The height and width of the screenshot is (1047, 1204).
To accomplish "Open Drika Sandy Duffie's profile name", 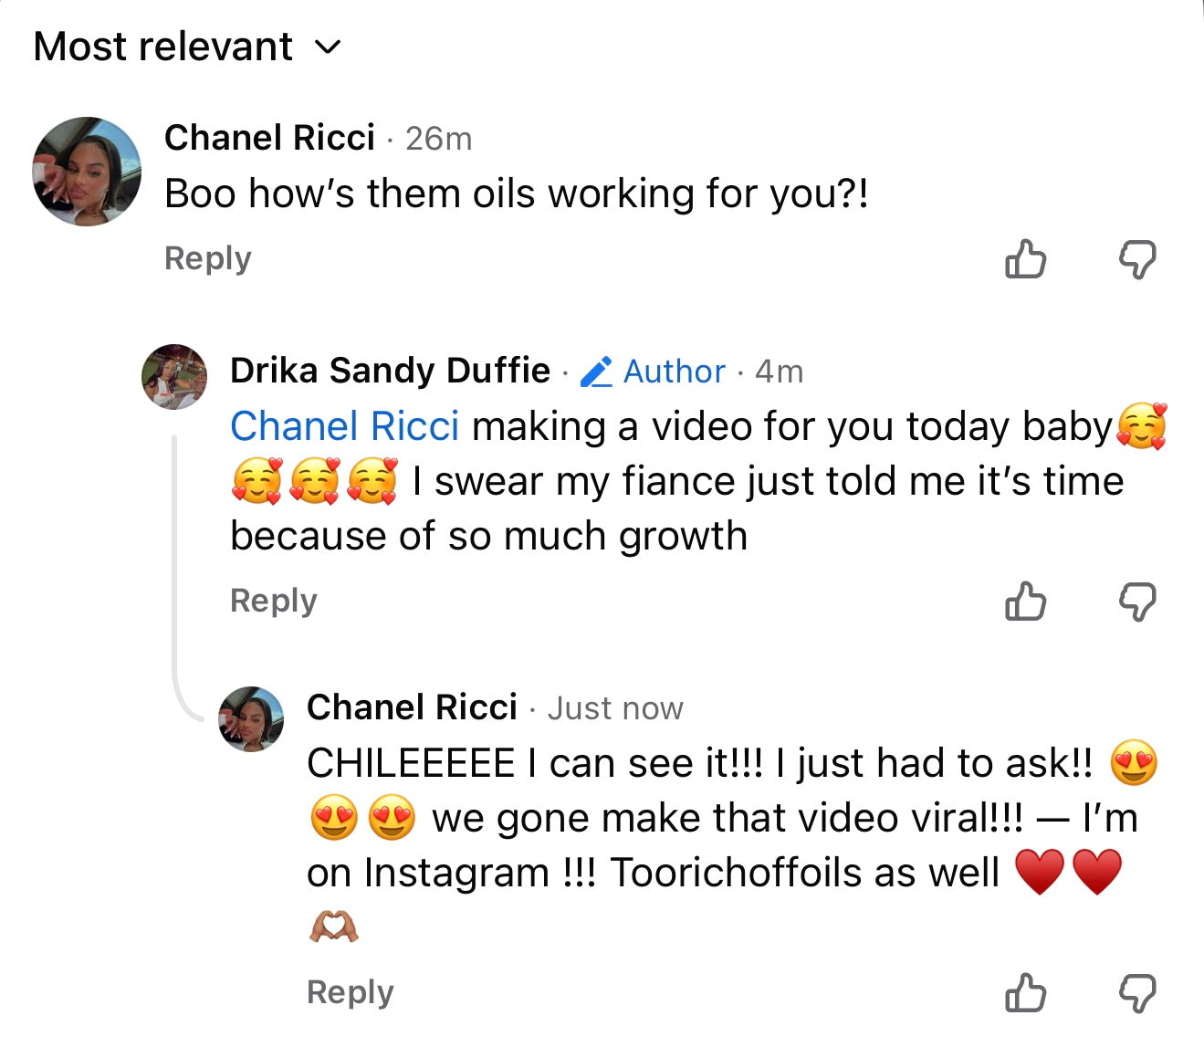I will coord(390,371).
